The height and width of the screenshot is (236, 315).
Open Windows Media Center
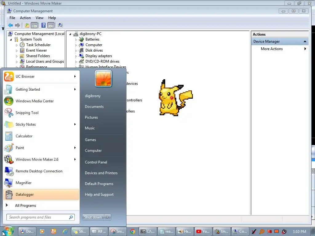point(41,101)
